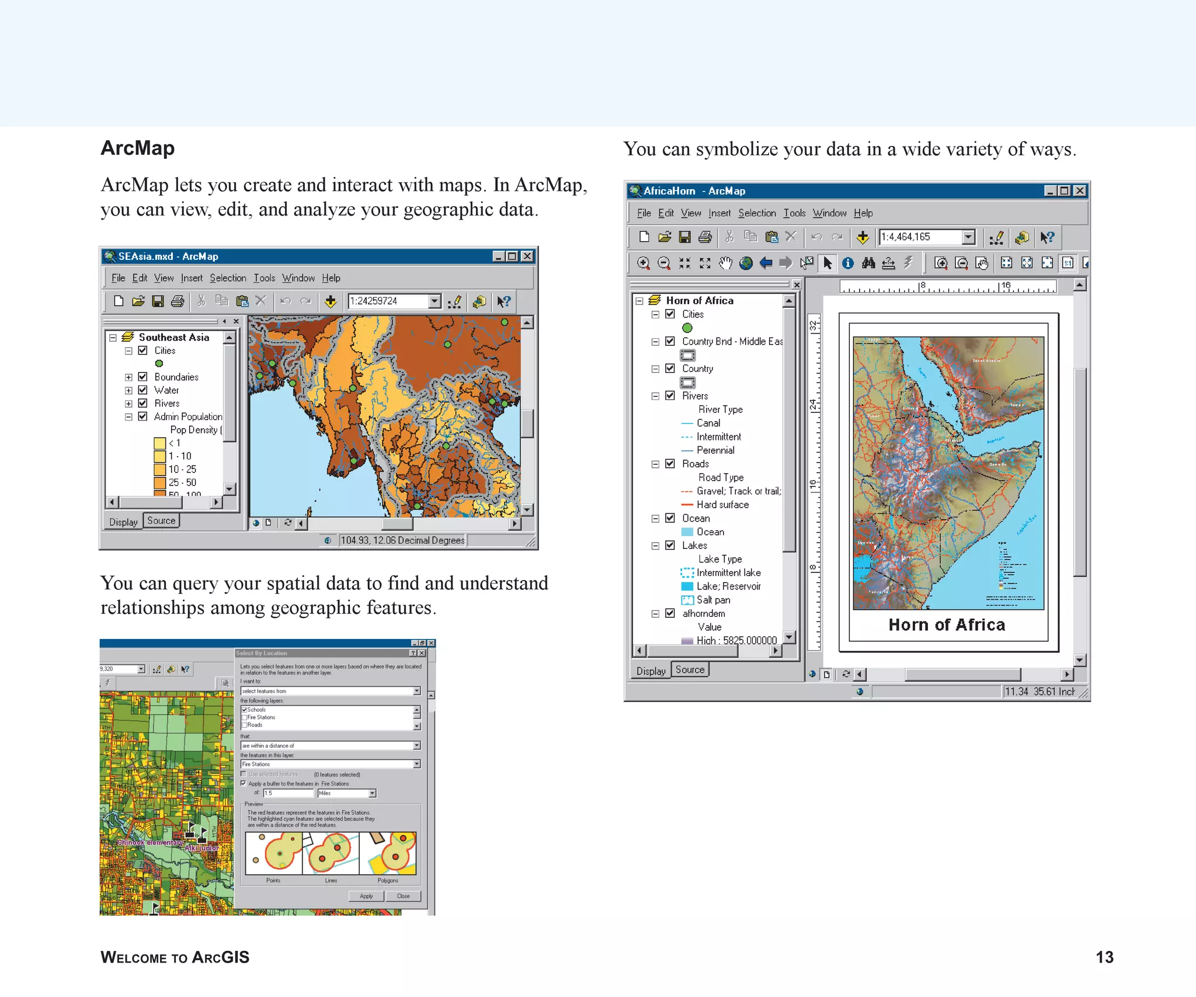Click Fixed Zoom Out icon in AfricaHorn
The image size is (1196, 997).
click(x=705, y=263)
